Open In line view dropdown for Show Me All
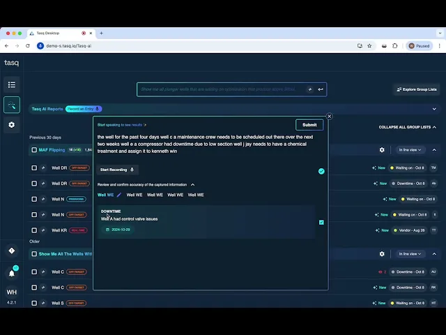The width and height of the screenshot is (446, 335). tap(410, 254)
